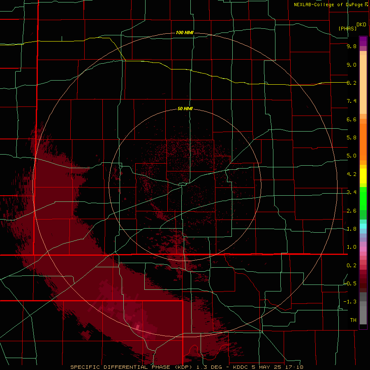
Task: Click the 0.2 value on the color scale
Action: 351,266
